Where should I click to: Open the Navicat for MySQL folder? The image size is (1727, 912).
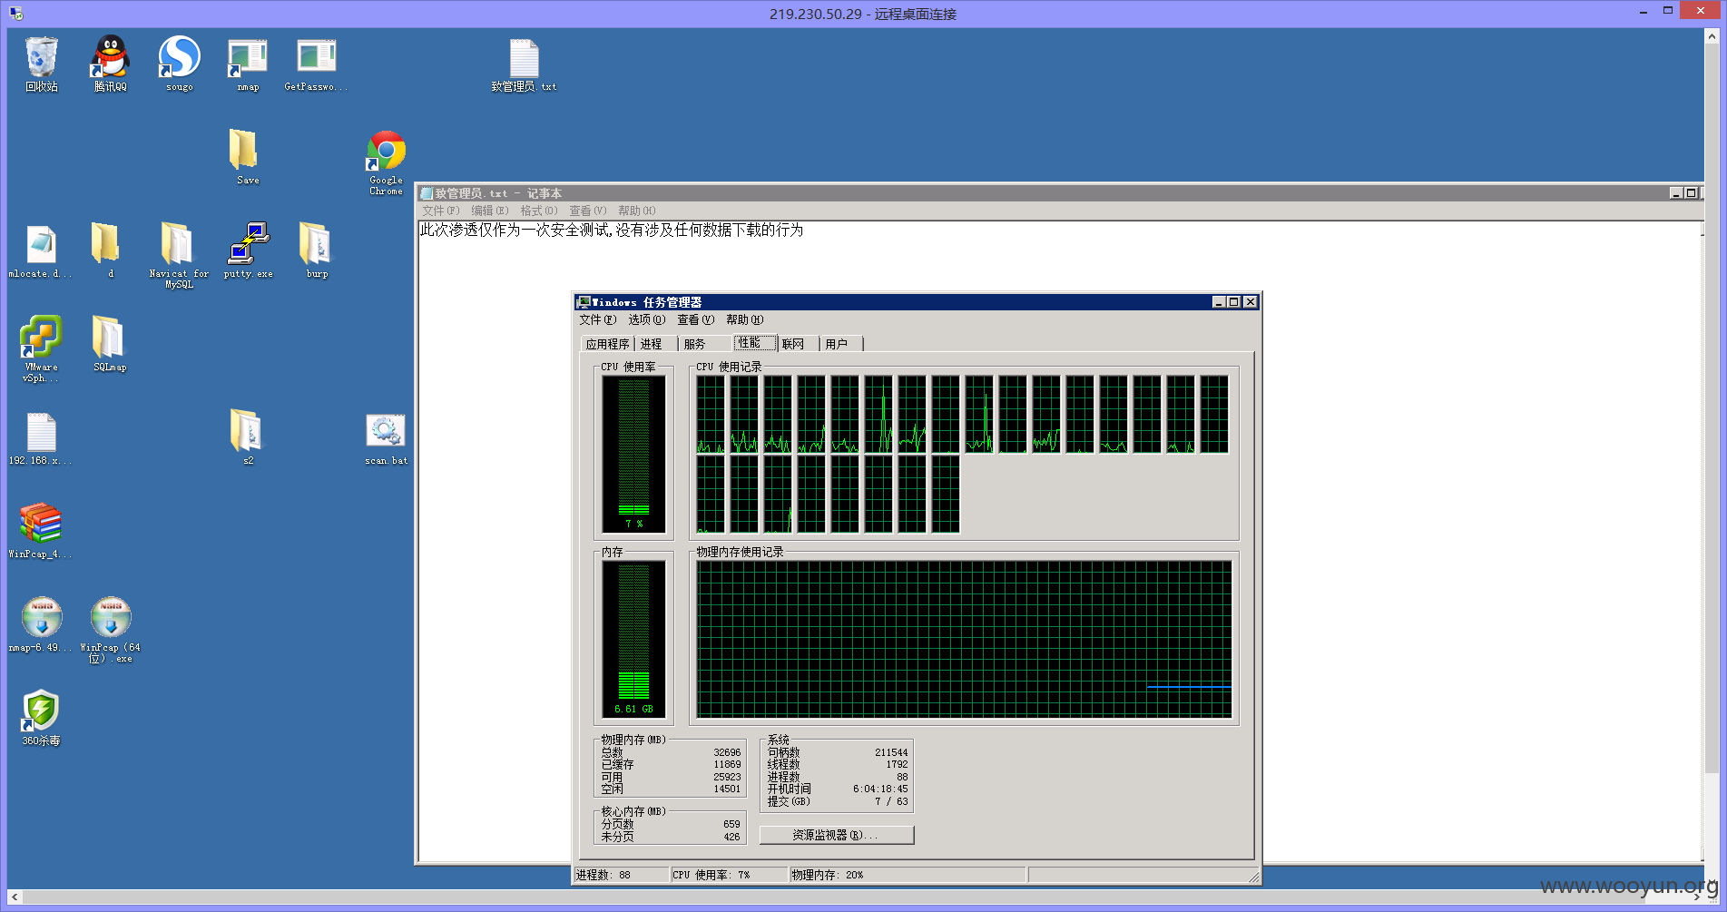click(179, 255)
